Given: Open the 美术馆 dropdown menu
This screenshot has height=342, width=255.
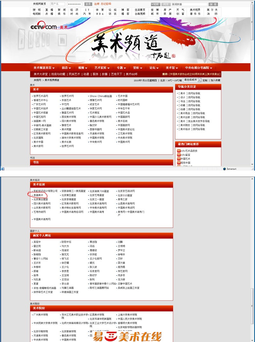Looking at the screenshot, I should pos(172,68).
